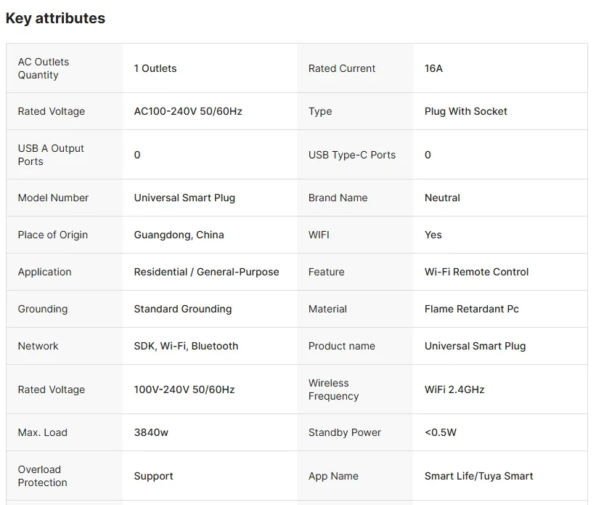The height and width of the screenshot is (505, 596).
Task: Click the "Guangdong, China" origin value
Action: pyautogui.click(x=179, y=235)
